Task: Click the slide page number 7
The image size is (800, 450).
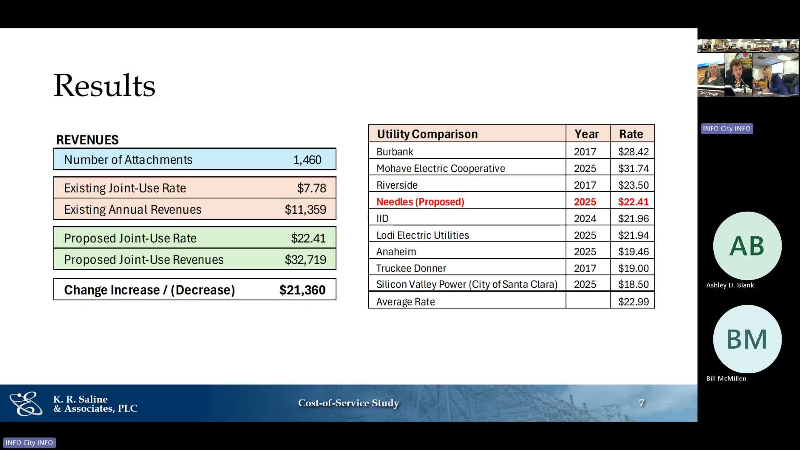Action: (642, 403)
